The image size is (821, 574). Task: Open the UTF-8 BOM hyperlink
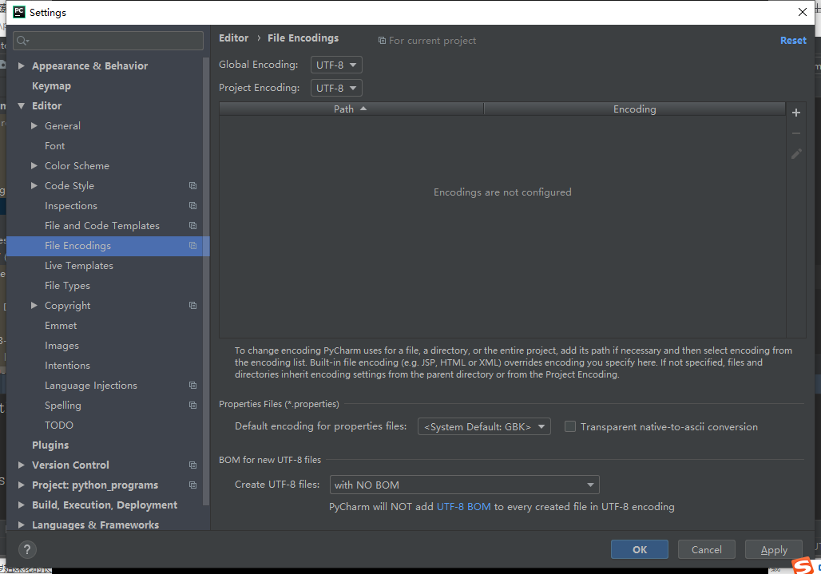(463, 506)
